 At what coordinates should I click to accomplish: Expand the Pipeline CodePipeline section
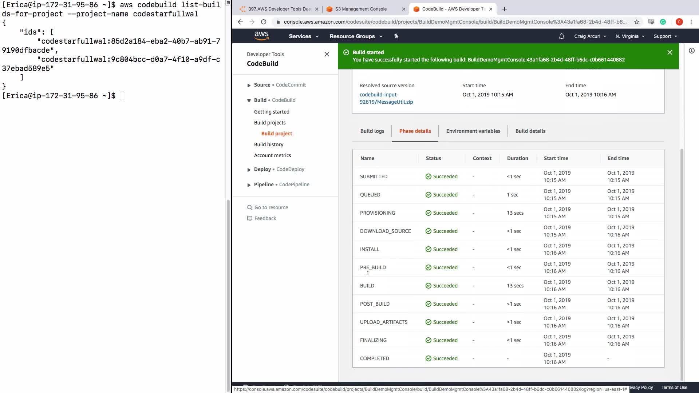tap(249, 185)
